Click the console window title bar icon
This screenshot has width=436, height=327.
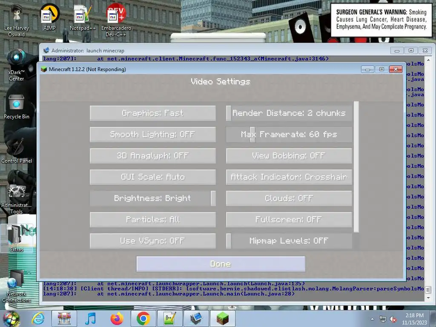point(46,50)
